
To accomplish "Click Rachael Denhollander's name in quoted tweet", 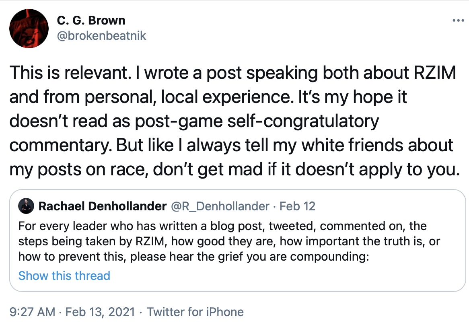I will (x=102, y=207).
